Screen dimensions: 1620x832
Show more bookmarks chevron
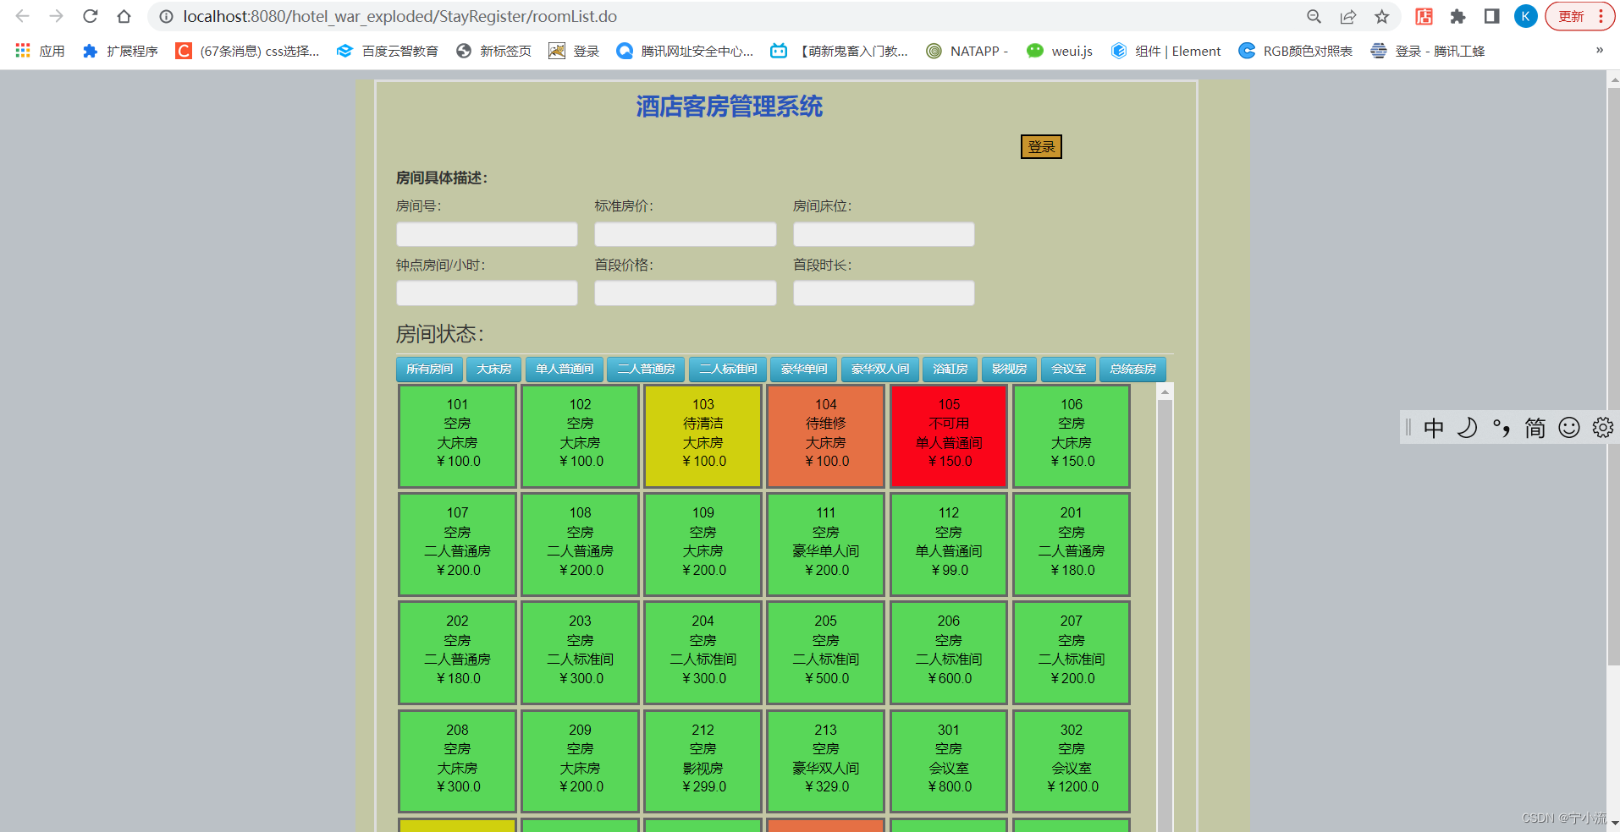tap(1599, 50)
